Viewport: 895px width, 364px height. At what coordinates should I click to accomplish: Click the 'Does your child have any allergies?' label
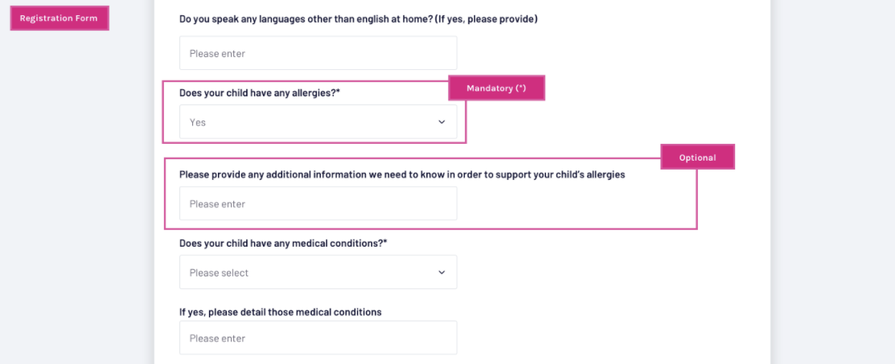coord(257,93)
